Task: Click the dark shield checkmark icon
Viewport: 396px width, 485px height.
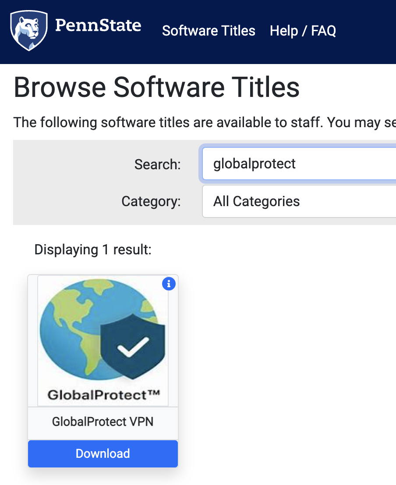Action: (133, 346)
